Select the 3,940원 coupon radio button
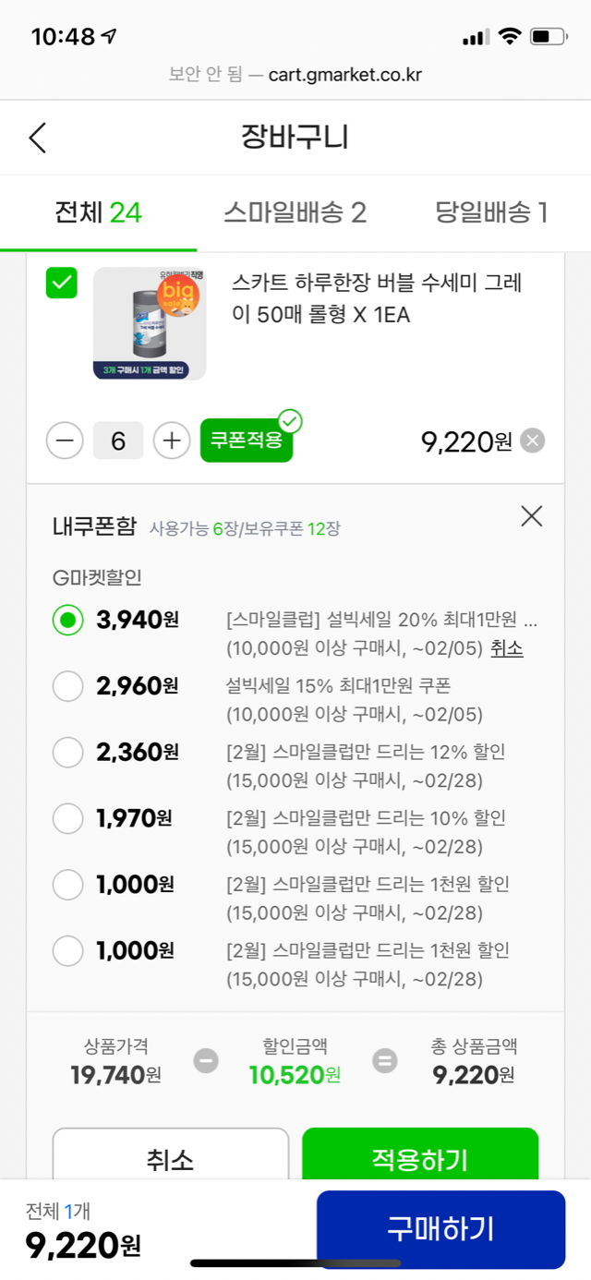The width and height of the screenshot is (591, 1280). [x=68, y=620]
